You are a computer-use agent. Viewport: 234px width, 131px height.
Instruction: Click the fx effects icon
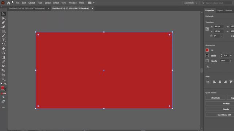(x=208, y=67)
